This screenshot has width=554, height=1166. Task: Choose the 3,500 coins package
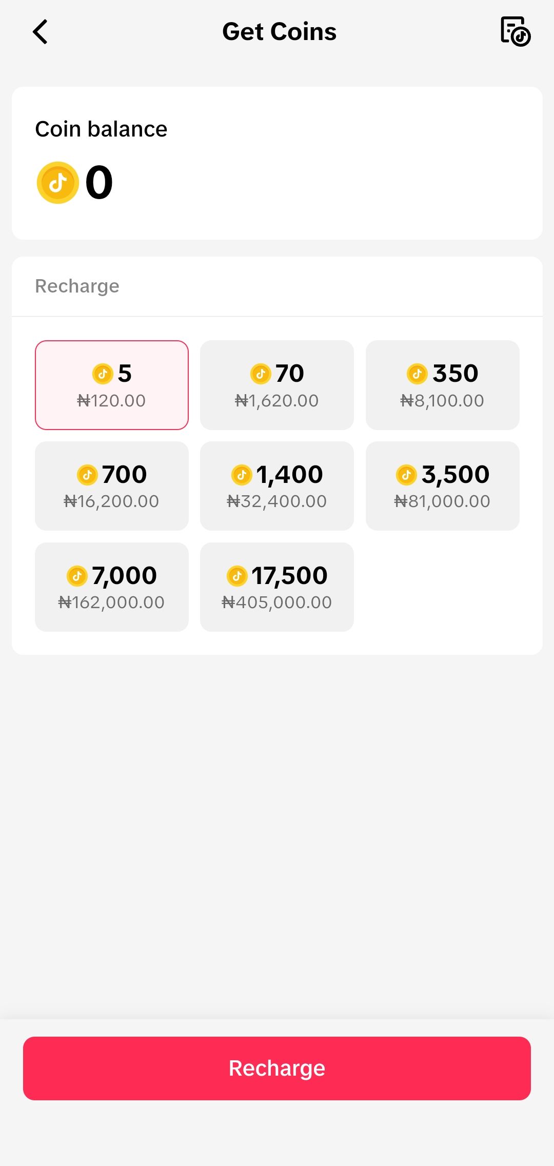point(442,485)
